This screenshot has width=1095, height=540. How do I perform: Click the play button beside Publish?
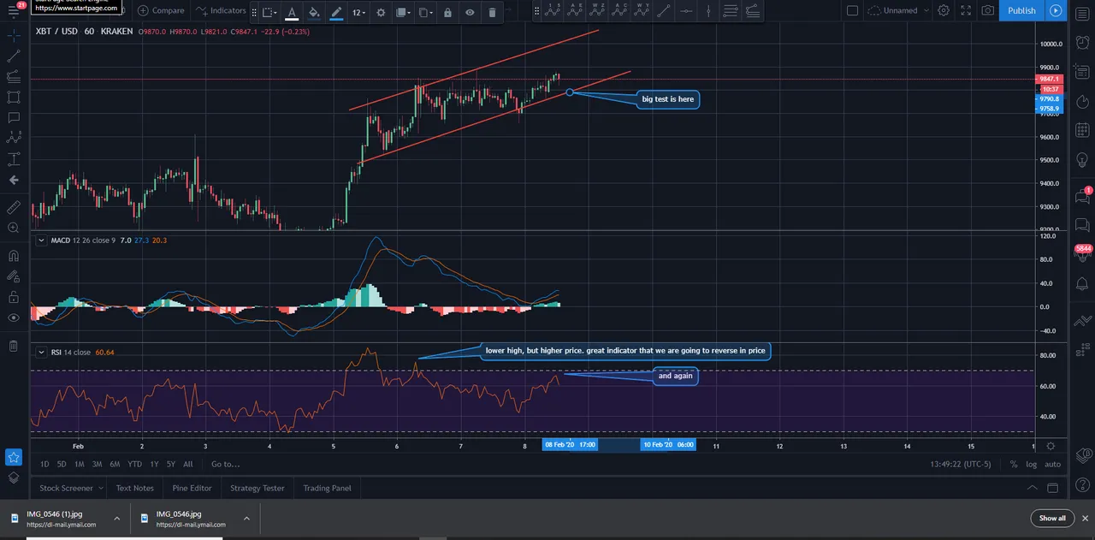pos(1056,11)
